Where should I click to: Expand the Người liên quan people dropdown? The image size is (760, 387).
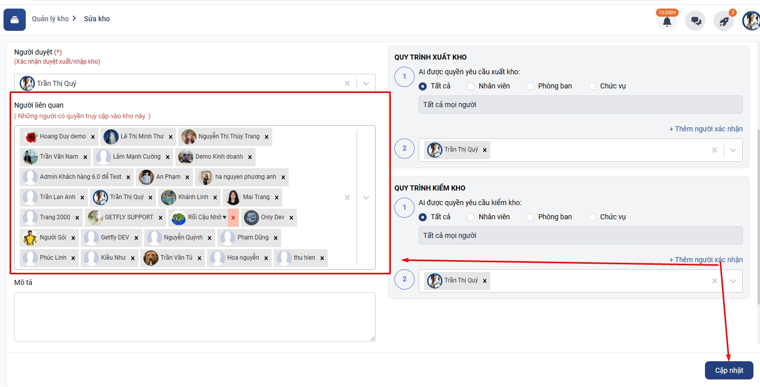coord(367,198)
